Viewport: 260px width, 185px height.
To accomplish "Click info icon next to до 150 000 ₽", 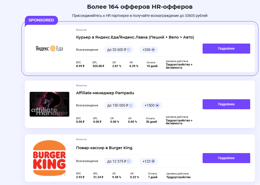I will [x=131, y=105].
